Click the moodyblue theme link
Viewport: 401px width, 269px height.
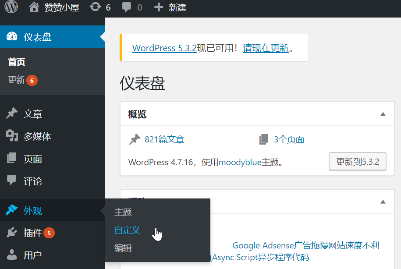(240, 162)
